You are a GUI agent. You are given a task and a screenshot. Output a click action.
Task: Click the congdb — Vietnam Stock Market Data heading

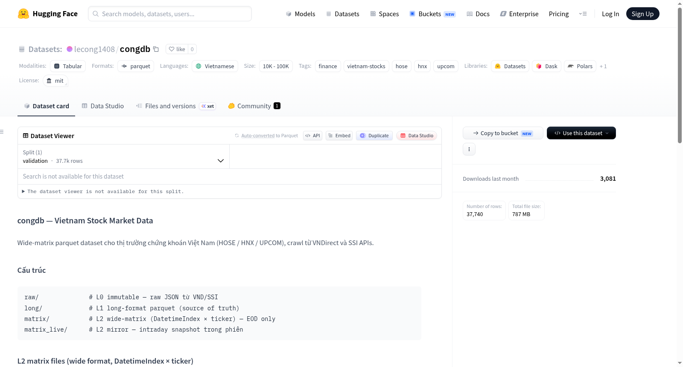(85, 221)
